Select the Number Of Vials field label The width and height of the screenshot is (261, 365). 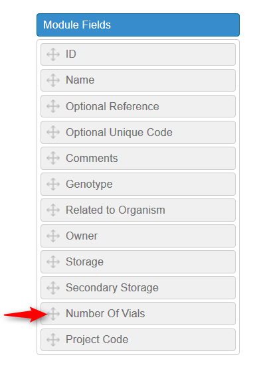106,313
